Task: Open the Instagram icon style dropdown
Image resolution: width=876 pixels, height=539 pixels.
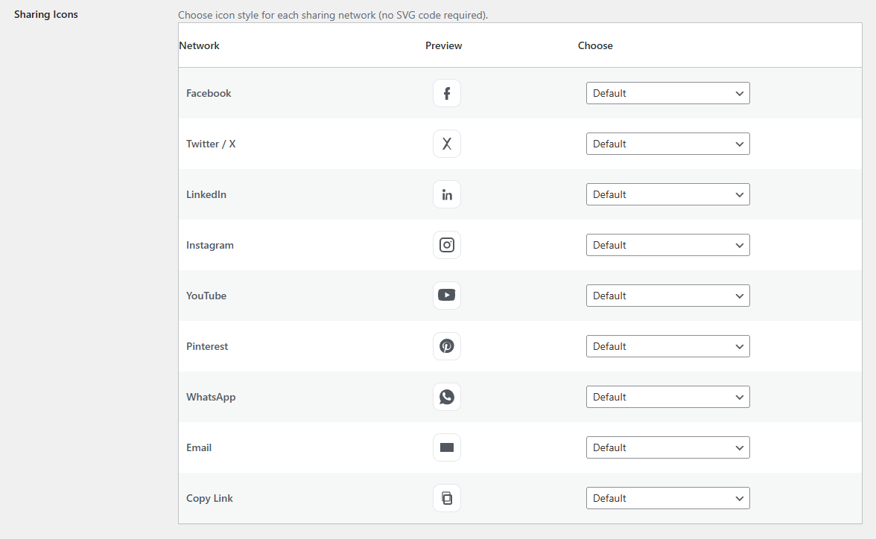Action: tap(667, 245)
